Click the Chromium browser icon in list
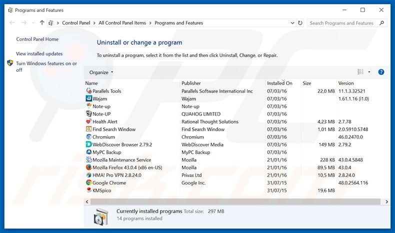The width and height of the screenshot is (395, 233). click(89, 137)
